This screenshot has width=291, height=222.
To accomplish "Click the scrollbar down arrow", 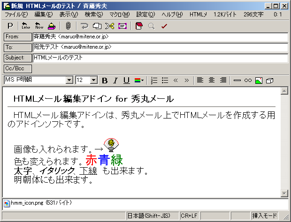I will coord(284,193).
